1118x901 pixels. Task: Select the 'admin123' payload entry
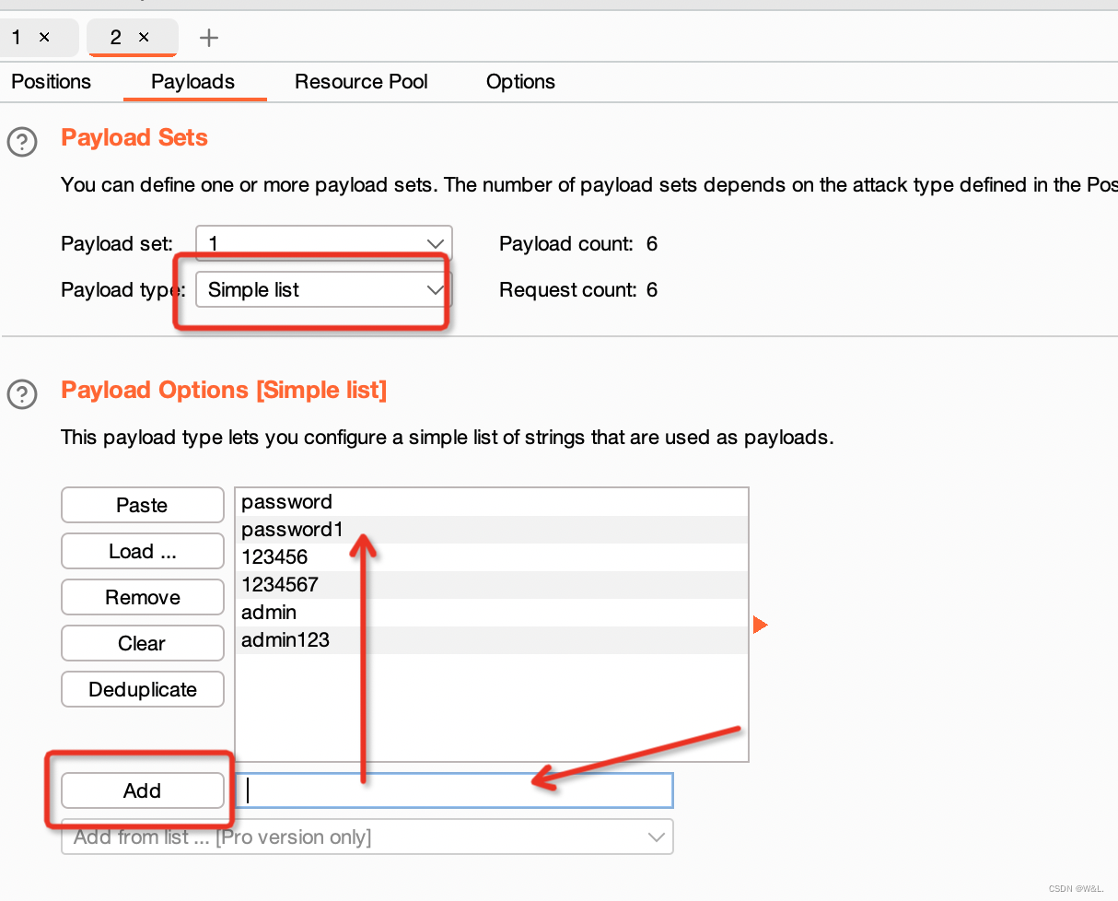492,640
